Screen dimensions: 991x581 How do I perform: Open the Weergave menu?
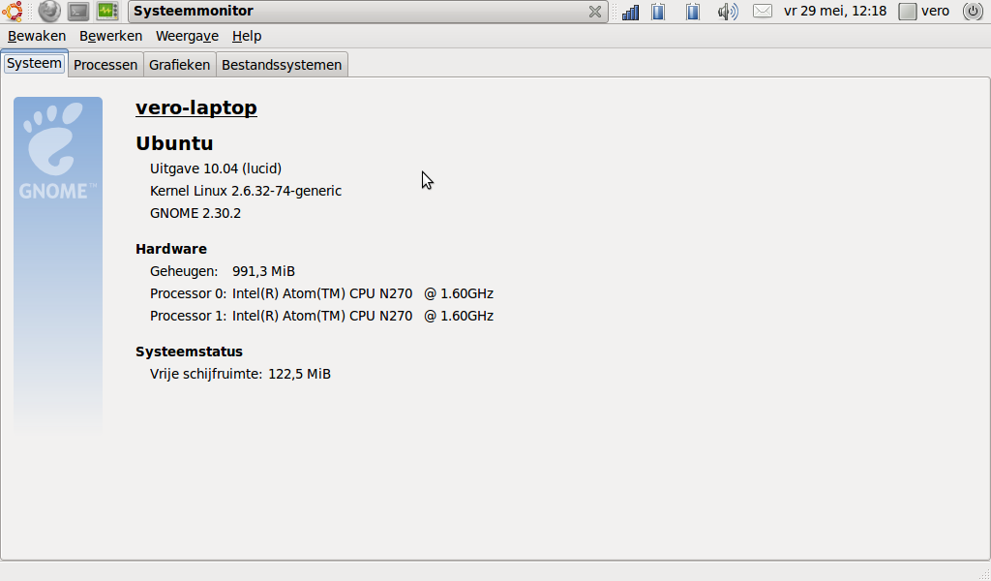[187, 36]
